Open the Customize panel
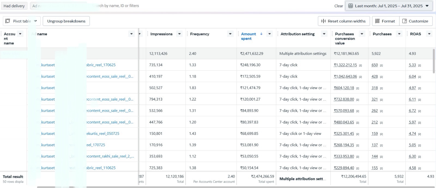Screen dimensions: 436x188 pos(416,21)
